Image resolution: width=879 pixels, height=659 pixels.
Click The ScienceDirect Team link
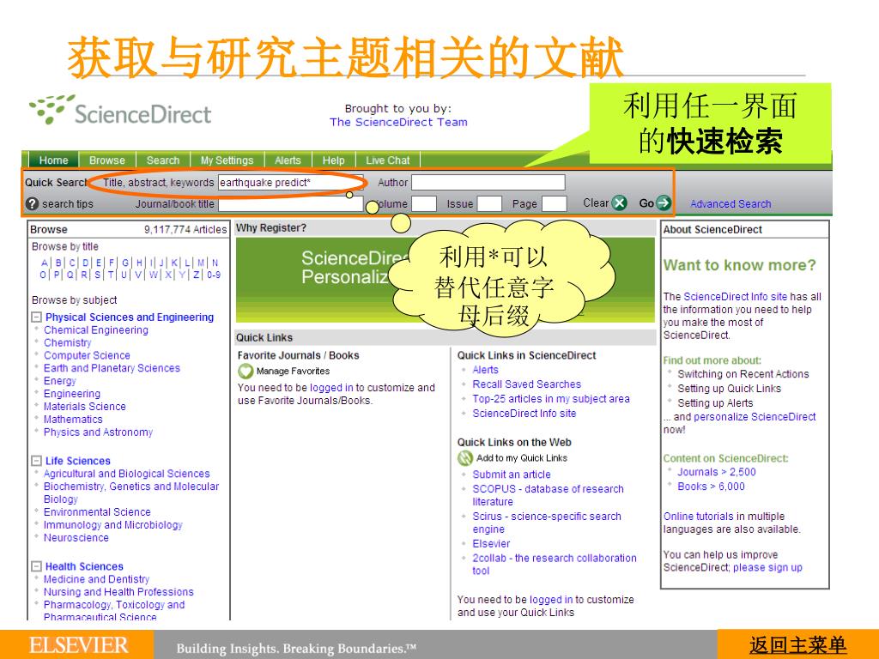[398, 122]
